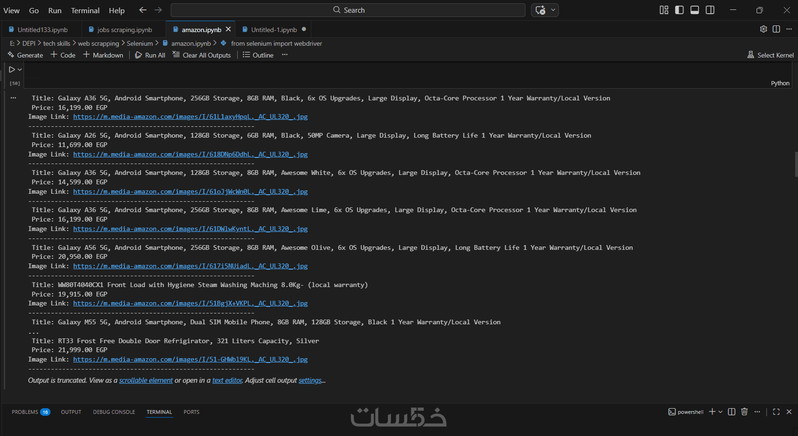Screen dimensions: 798x436
Task: Open the notebook Outline
Action: coord(258,55)
